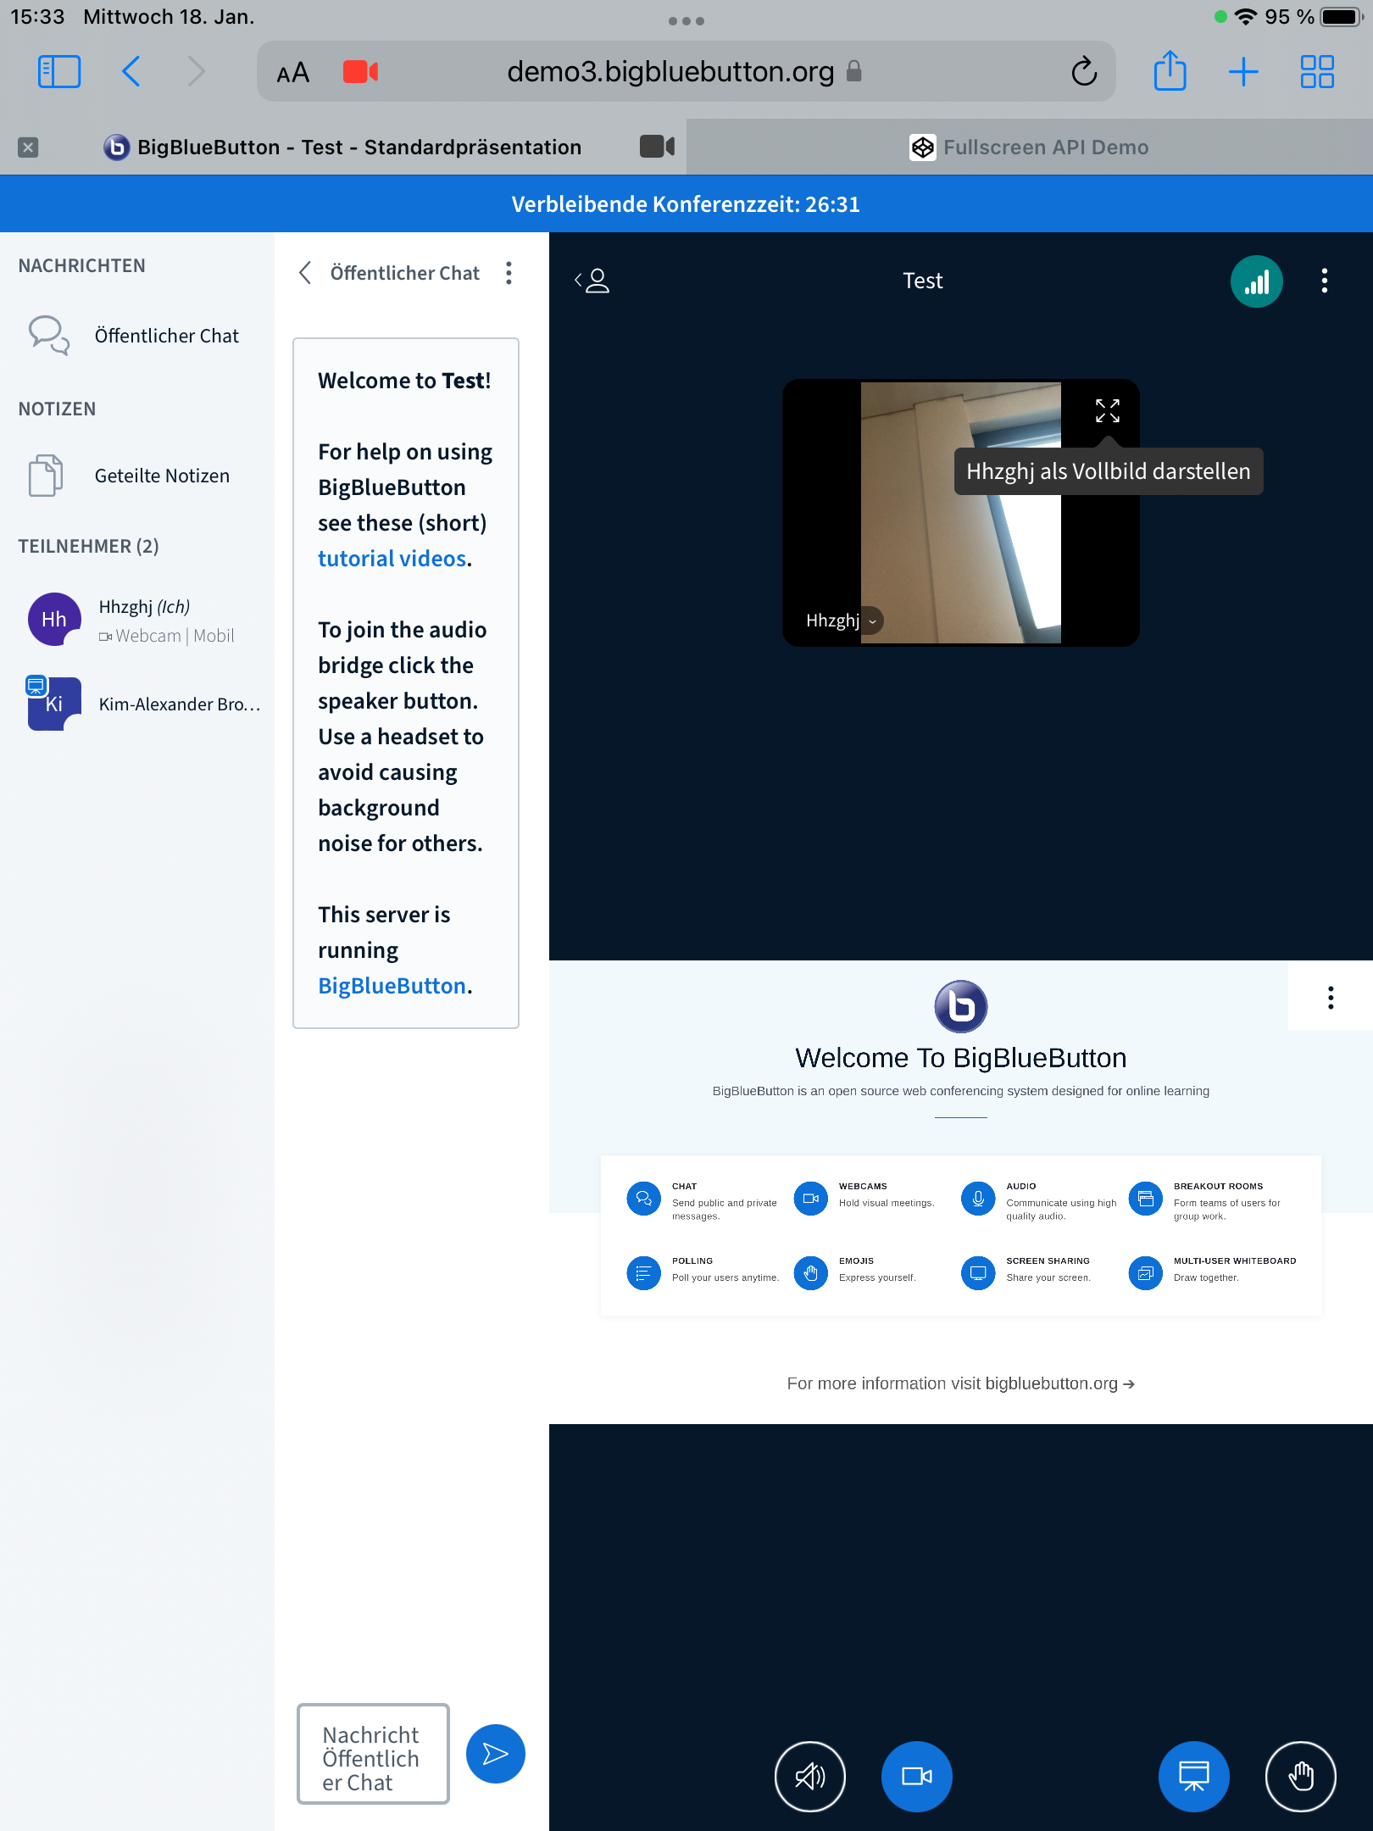Click the camera icon in the tab bar
1373x1831 pixels.
(657, 147)
